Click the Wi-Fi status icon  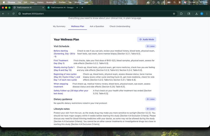point(164,2)
